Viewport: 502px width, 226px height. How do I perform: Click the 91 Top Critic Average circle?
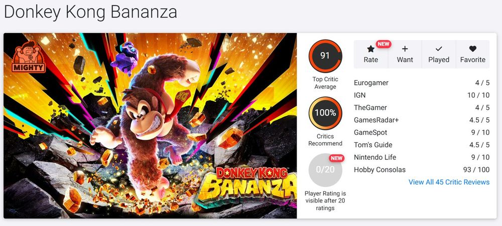(x=325, y=56)
